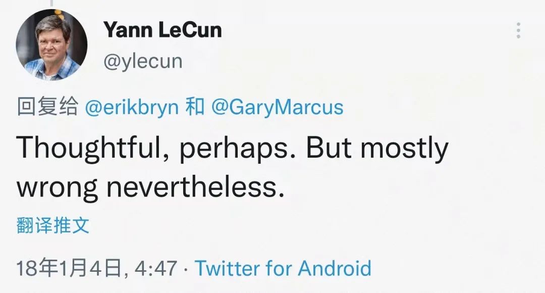Click the 翻译推文 translate tweet link
Image resolution: width=545 pixels, height=293 pixels.
pos(53,226)
